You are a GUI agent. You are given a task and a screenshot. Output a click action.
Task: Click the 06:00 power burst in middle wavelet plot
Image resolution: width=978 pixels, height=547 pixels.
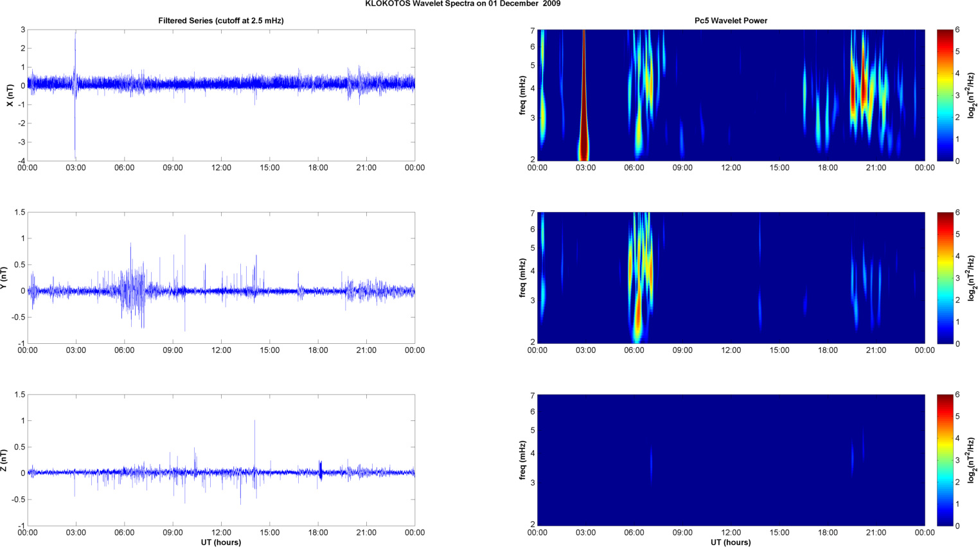(x=640, y=276)
